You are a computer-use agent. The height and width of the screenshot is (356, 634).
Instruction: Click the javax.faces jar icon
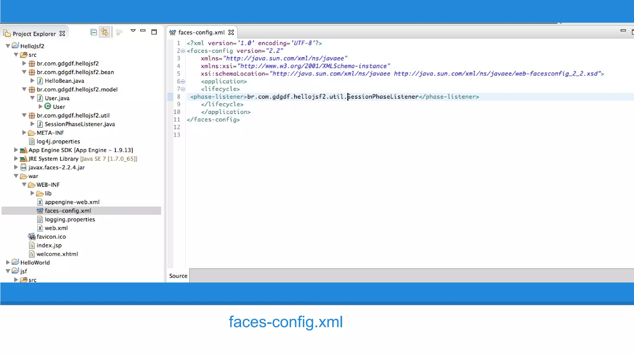(24, 167)
